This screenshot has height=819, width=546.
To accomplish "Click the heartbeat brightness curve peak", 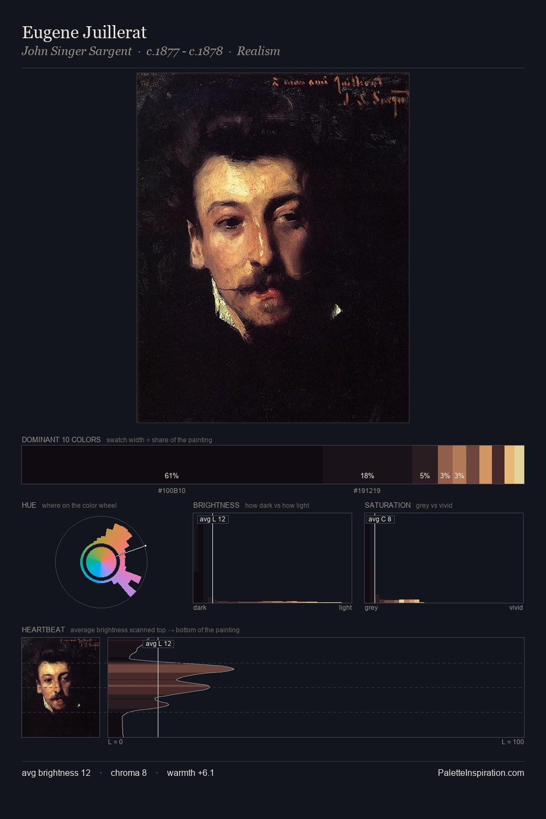I will [x=233, y=669].
